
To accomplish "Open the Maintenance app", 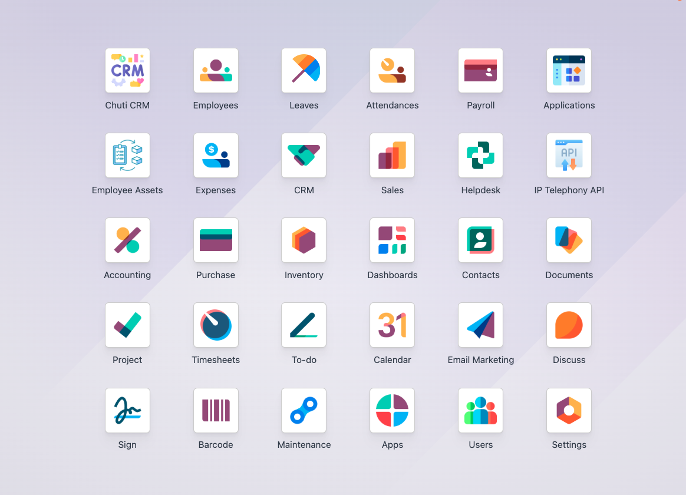I will (304, 410).
